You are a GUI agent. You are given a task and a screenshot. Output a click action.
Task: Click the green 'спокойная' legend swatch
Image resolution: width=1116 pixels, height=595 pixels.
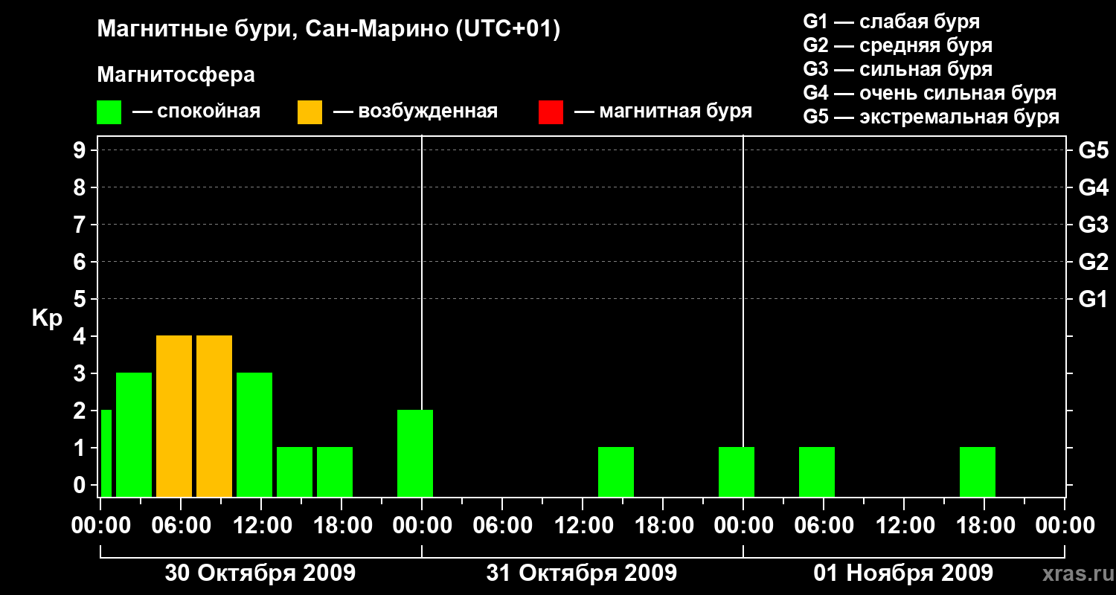(109, 112)
